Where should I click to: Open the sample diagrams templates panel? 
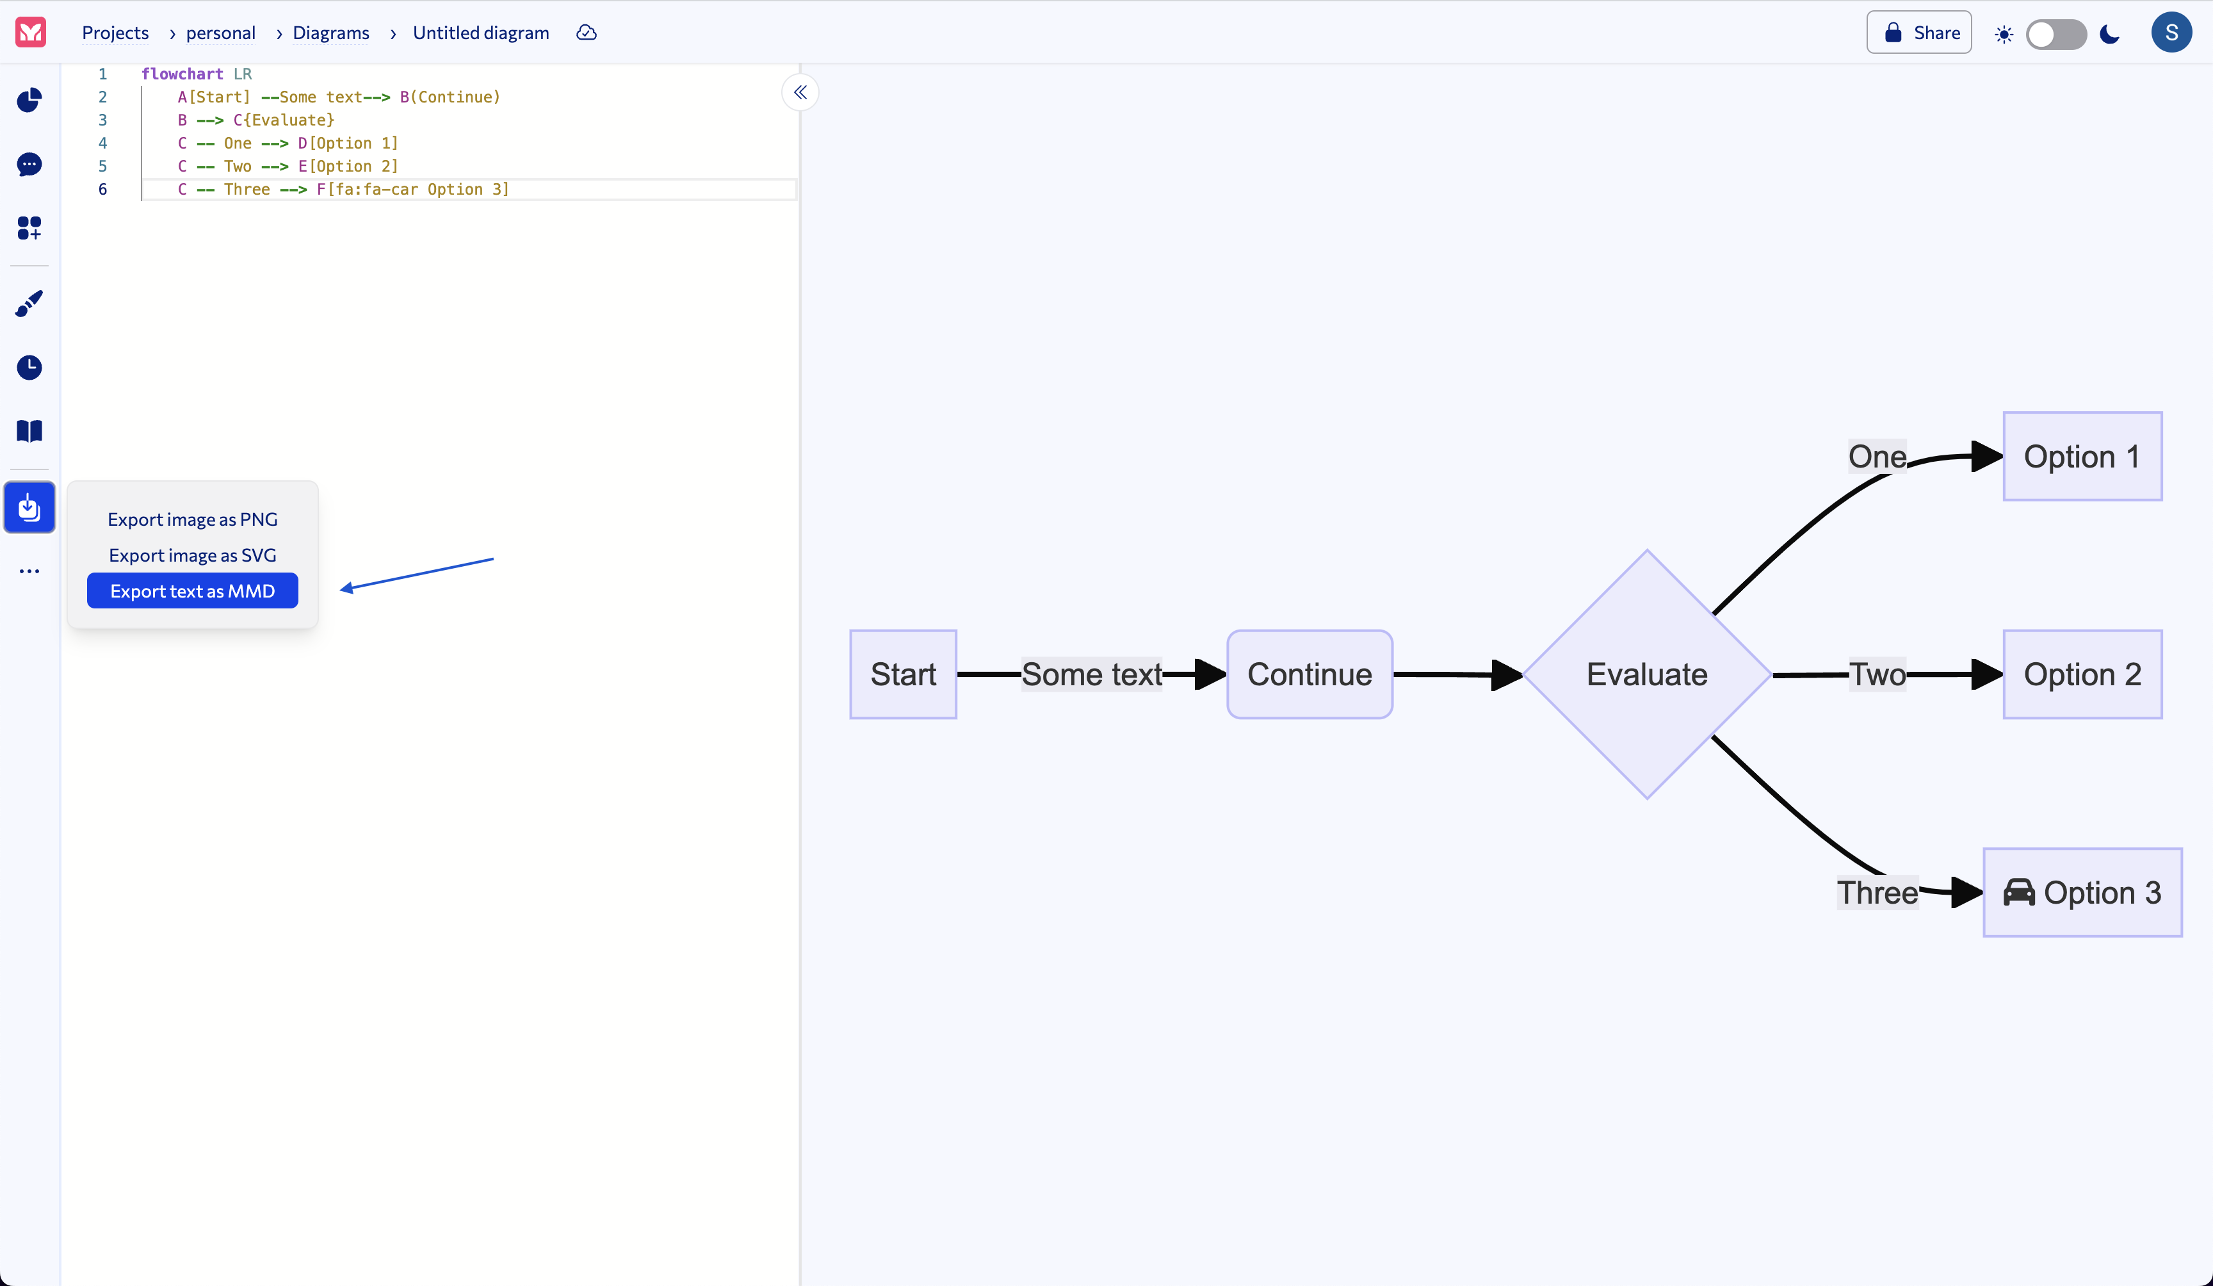(29, 229)
